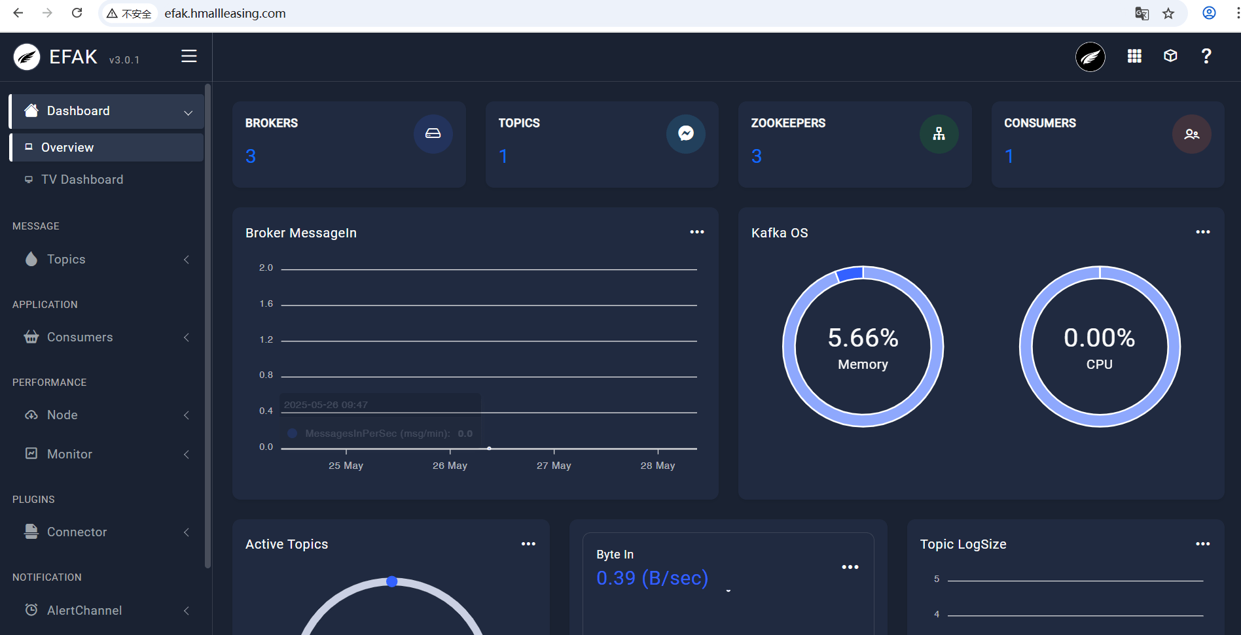Open the Kafka OS panel options menu
This screenshot has width=1241, height=635.
pos(1202,232)
